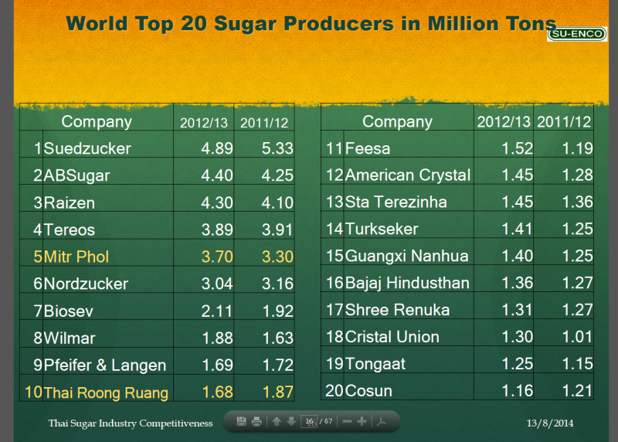Viewport: 618px width, 442px height.
Task: Click the highlighted 'Thai Roong Ruang' entry
Action: [106, 393]
